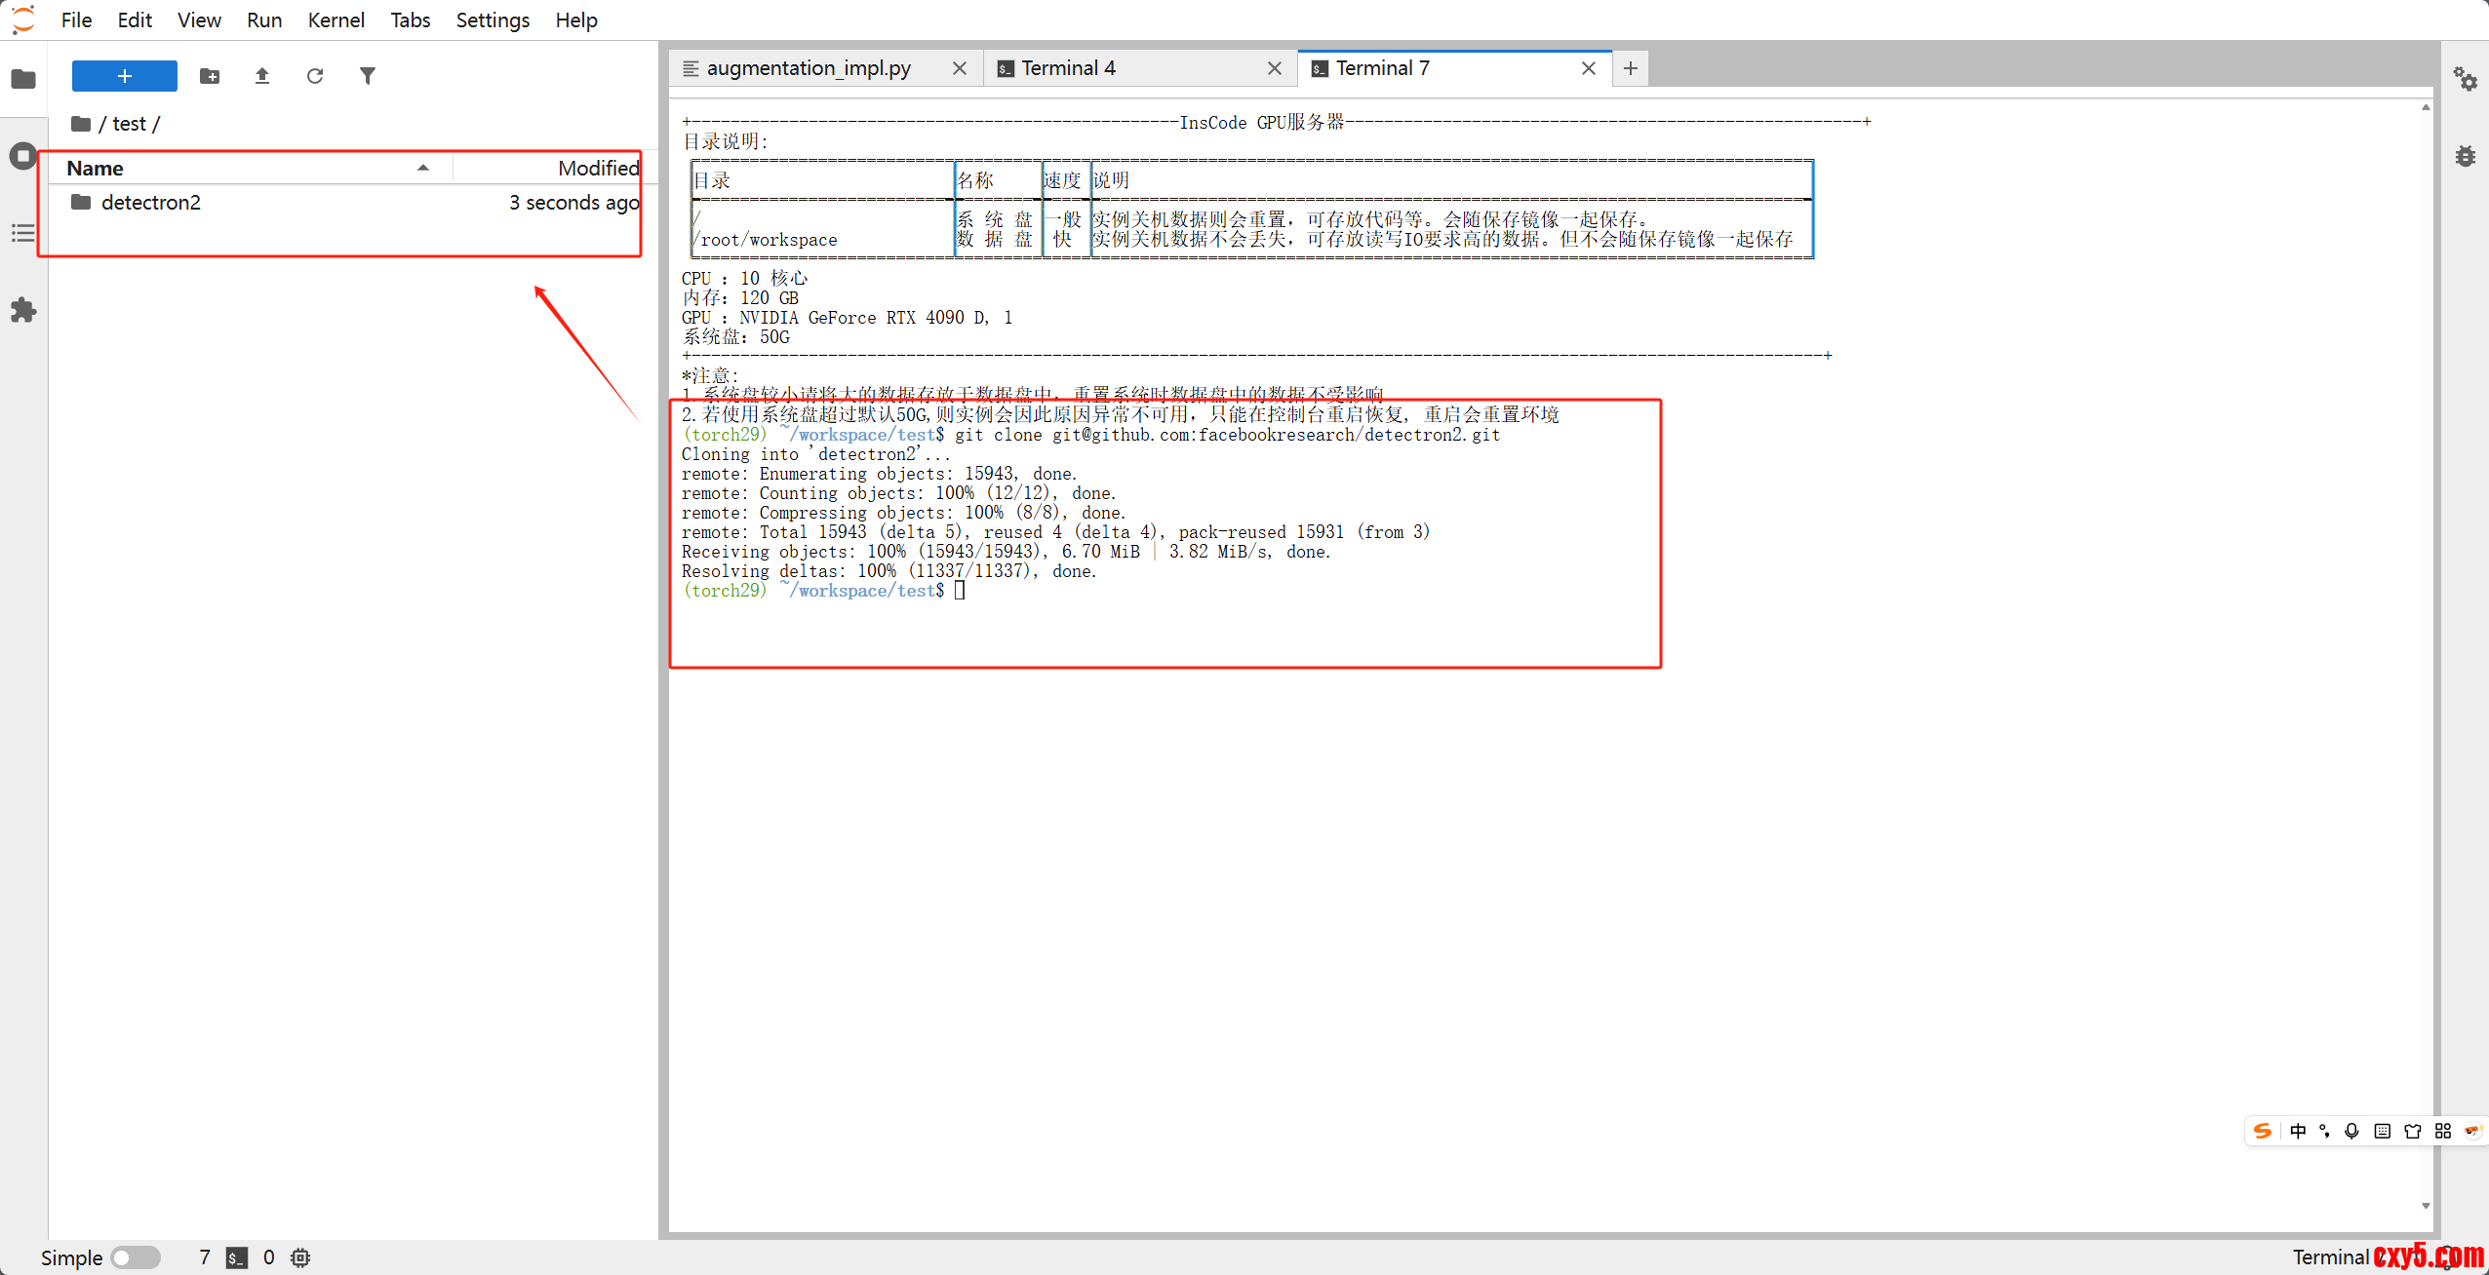This screenshot has width=2489, height=1275.
Task: Click the filter files funnel icon
Action: coord(367,76)
